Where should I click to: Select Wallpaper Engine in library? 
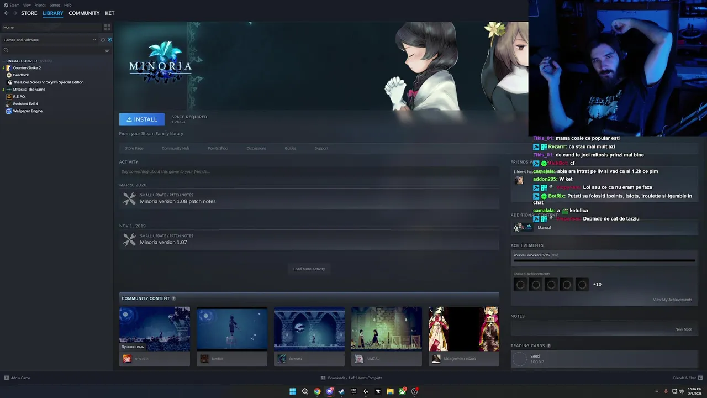point(27,111)
